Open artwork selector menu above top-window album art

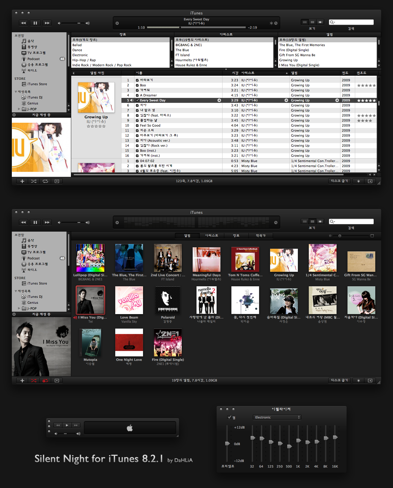tap(14, 115)
